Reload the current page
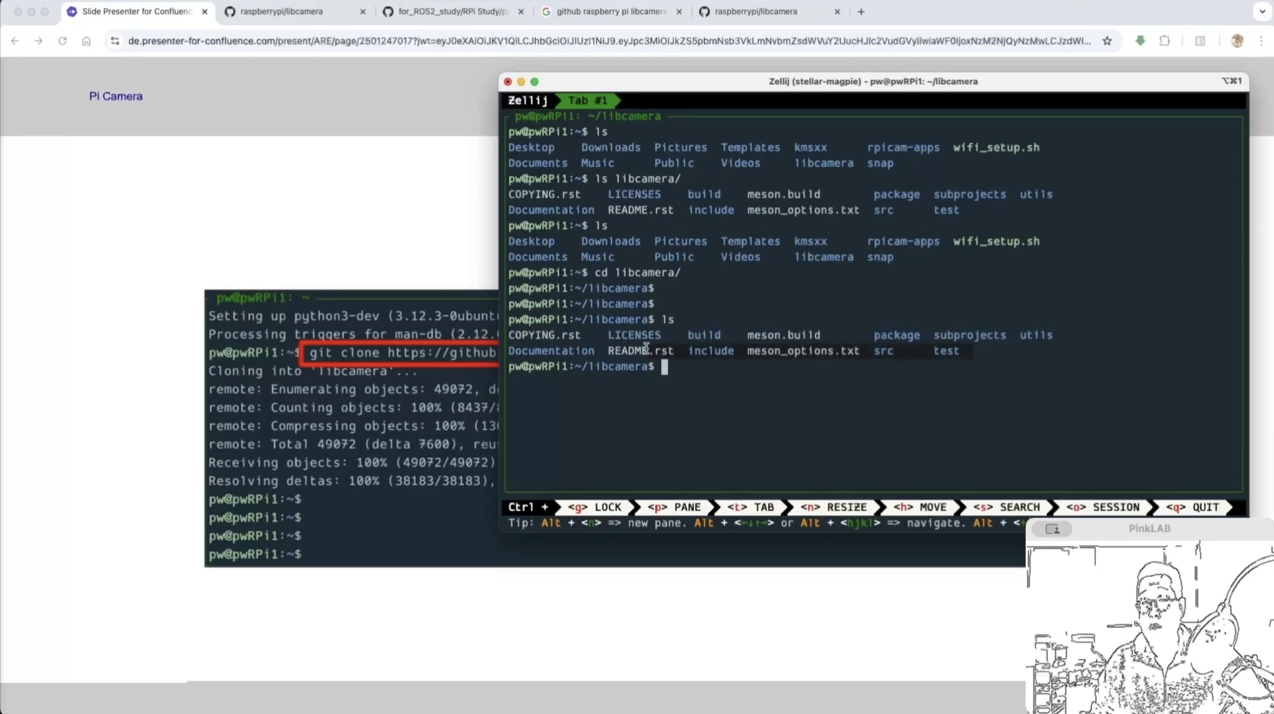Viewport: 1274px width, 714px height. tap(62, 41)
